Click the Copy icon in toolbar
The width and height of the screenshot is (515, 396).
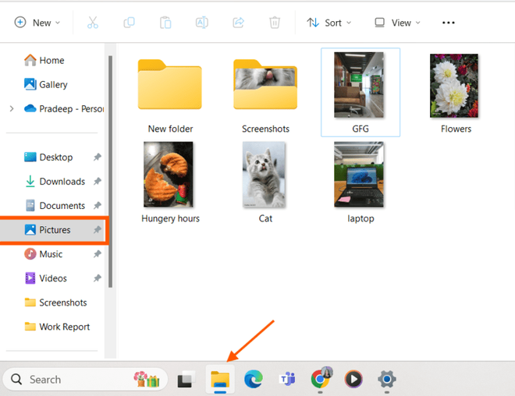tap(129, 23)
